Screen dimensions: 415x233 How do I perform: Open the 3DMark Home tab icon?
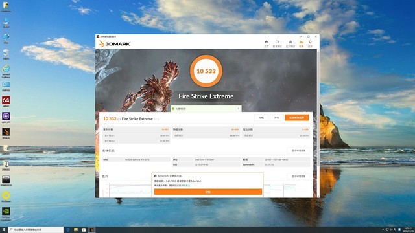[267, 43]
